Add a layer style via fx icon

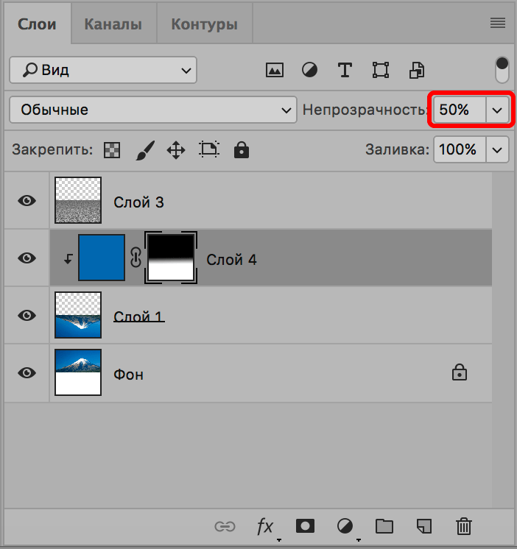pos(264,525)
